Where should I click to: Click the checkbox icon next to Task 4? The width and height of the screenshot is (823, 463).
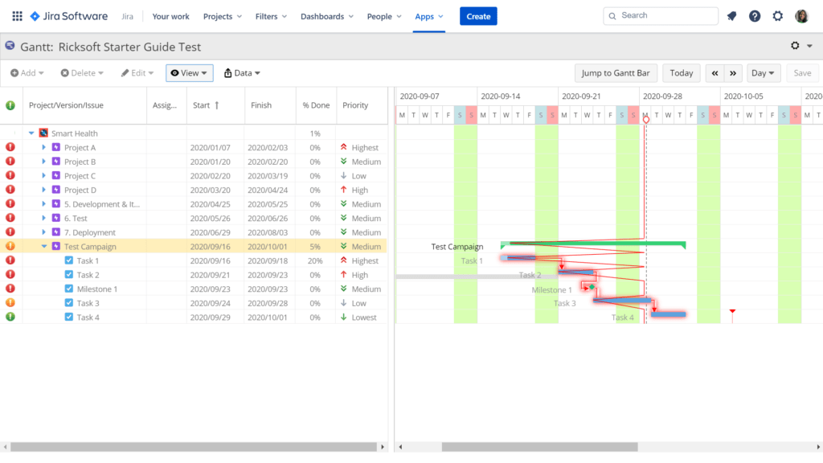click(68, 317)
